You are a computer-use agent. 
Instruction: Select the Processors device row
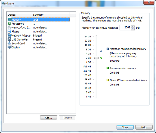coord(39,23)
